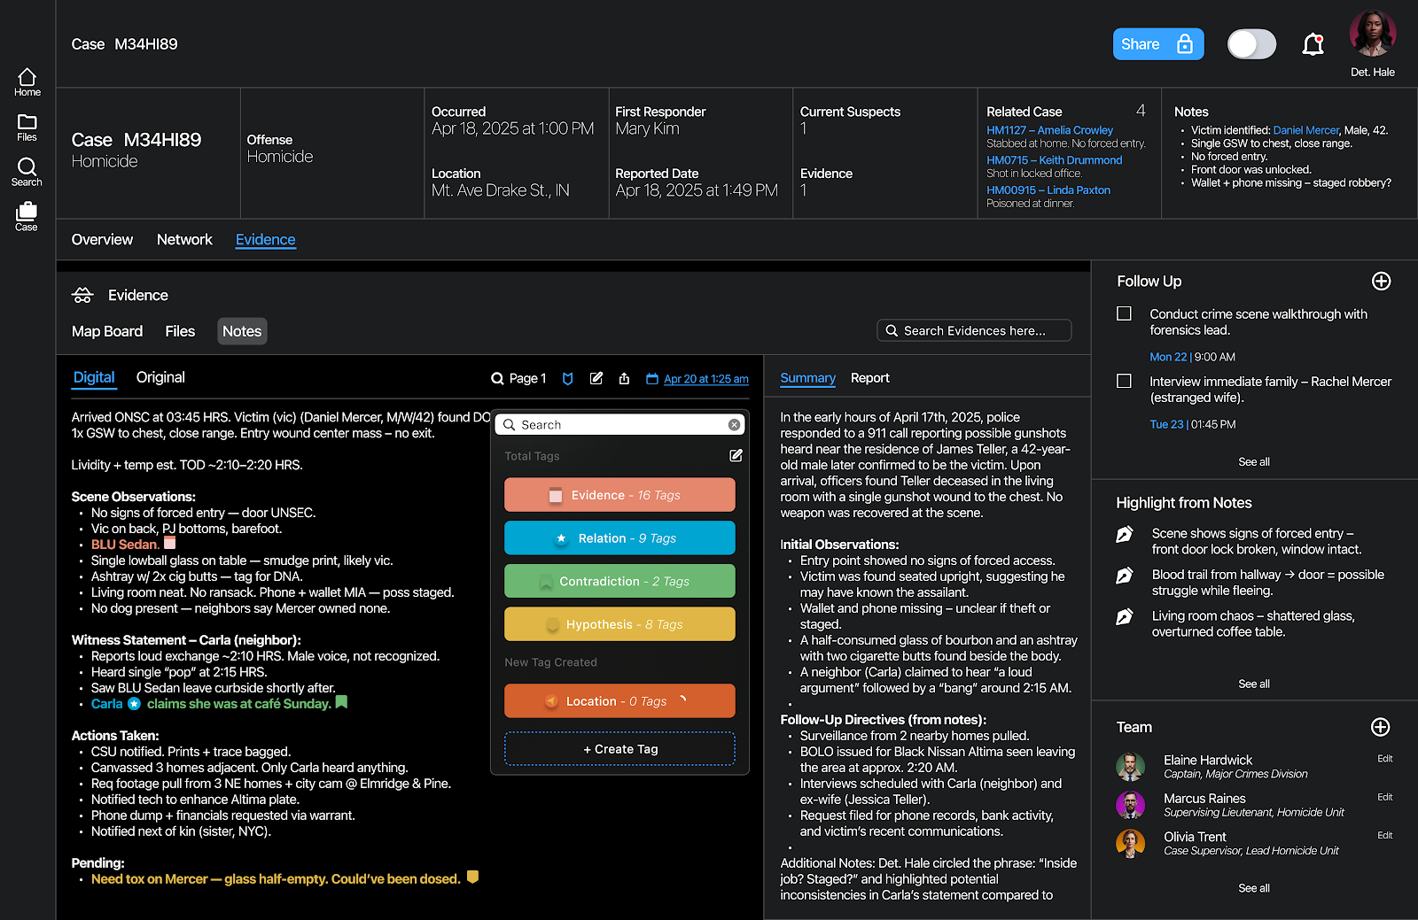Edit Elaine Hardwick team entry
The height and width of the screenshot is (920, 1418).
[x=1384, y=759]
